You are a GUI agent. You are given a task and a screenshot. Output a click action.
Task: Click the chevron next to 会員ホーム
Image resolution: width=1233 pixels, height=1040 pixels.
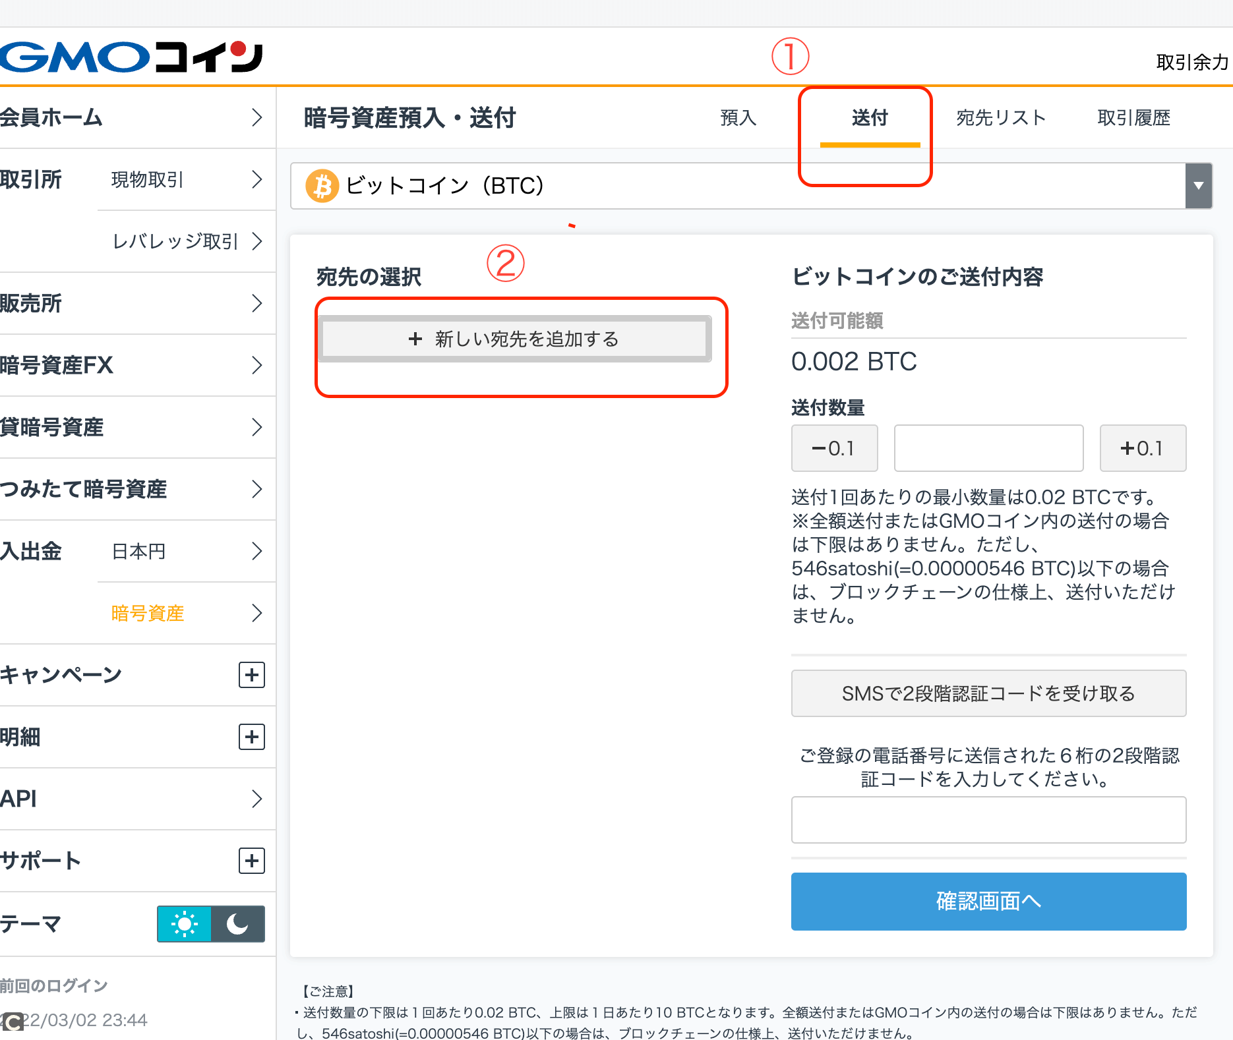(257, 117)
